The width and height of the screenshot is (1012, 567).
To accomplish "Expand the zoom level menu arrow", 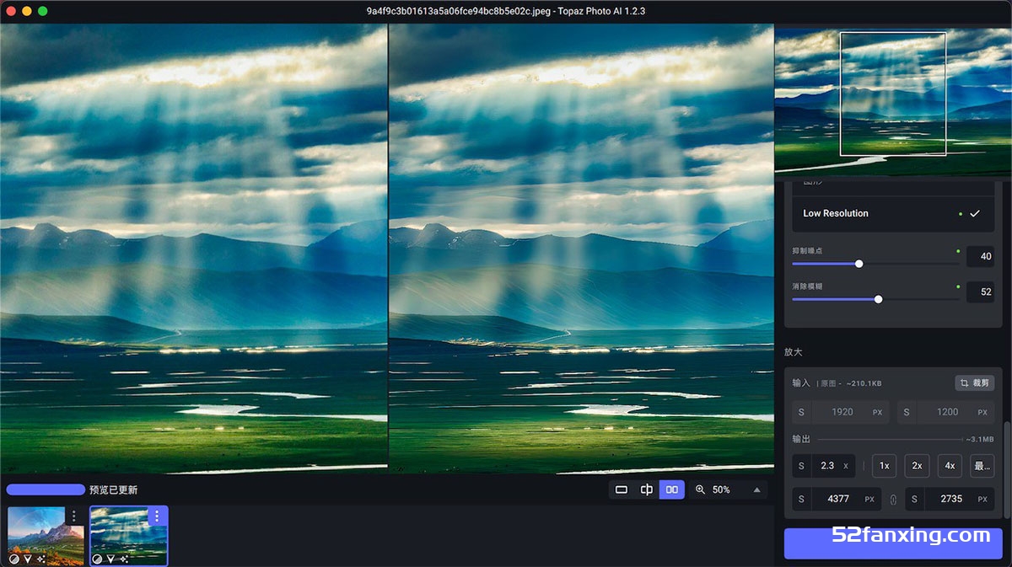I will point(756,489).
